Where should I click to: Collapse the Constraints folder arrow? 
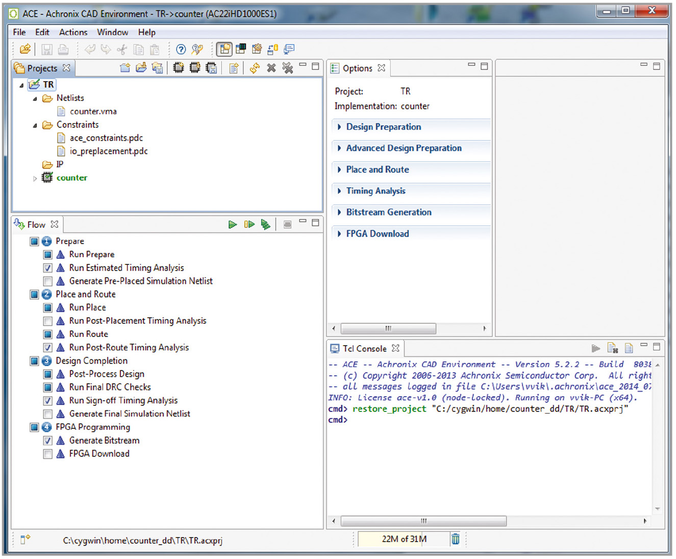[x=35, y=125]
